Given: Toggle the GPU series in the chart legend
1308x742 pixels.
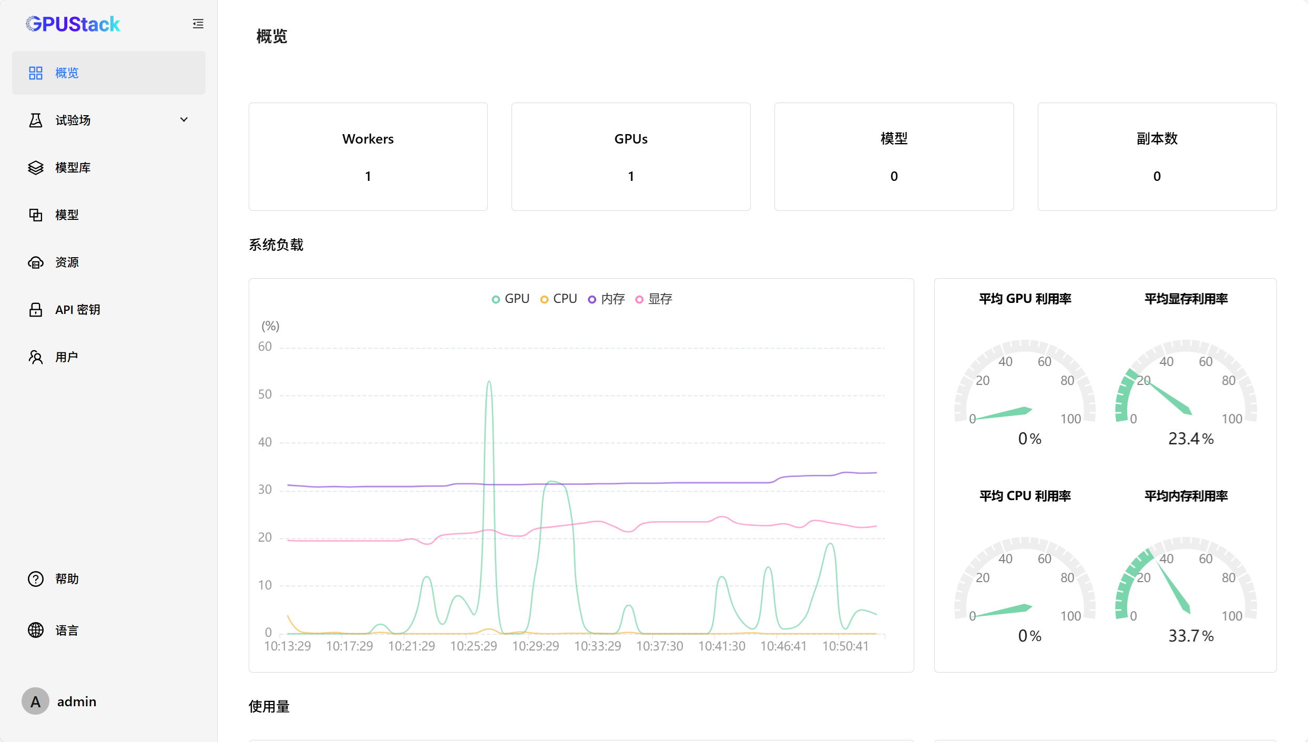Looking at the screenshot, I should click(510, 299).
